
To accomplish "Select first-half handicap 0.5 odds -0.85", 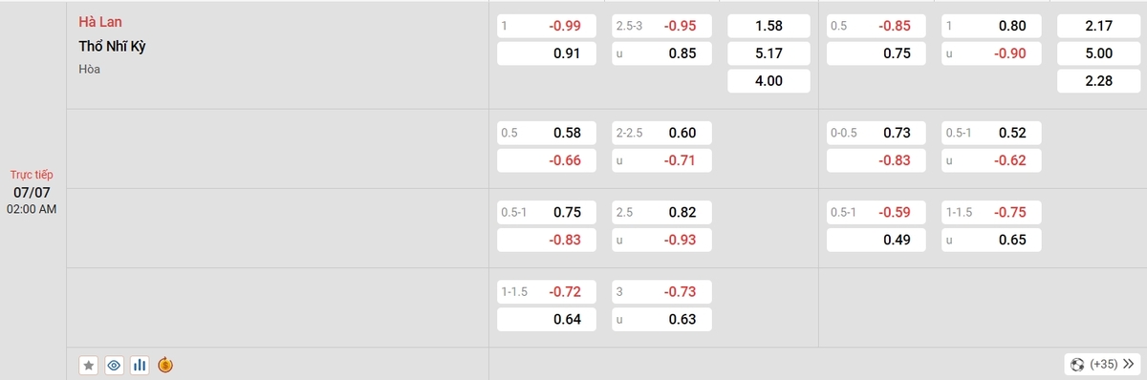I will tap(876, 27).
